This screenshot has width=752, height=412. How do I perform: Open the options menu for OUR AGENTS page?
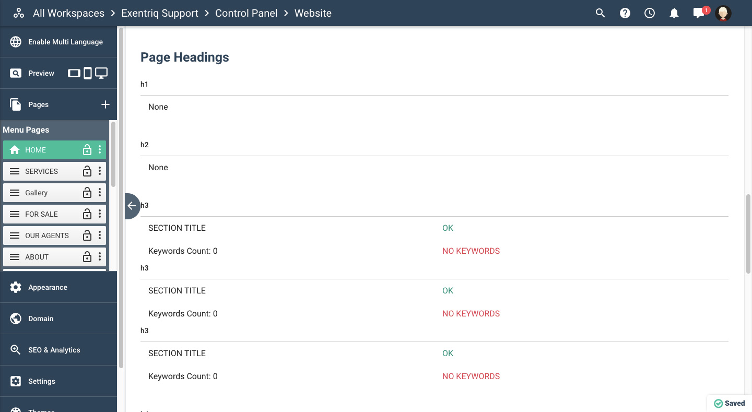click(x=100, y=236)
